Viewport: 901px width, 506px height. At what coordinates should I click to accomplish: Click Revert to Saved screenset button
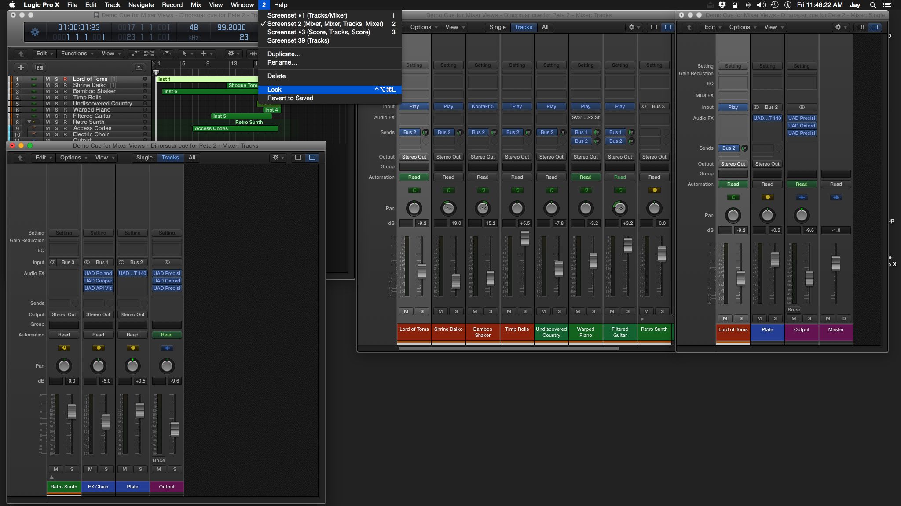(x=289, y=98)
